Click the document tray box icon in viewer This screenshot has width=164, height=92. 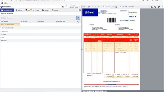(x=89, y=7)
